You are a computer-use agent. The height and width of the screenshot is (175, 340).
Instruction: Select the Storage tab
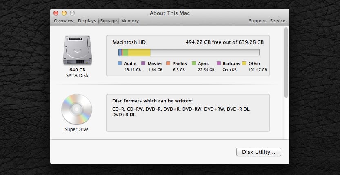click(109, 21)
